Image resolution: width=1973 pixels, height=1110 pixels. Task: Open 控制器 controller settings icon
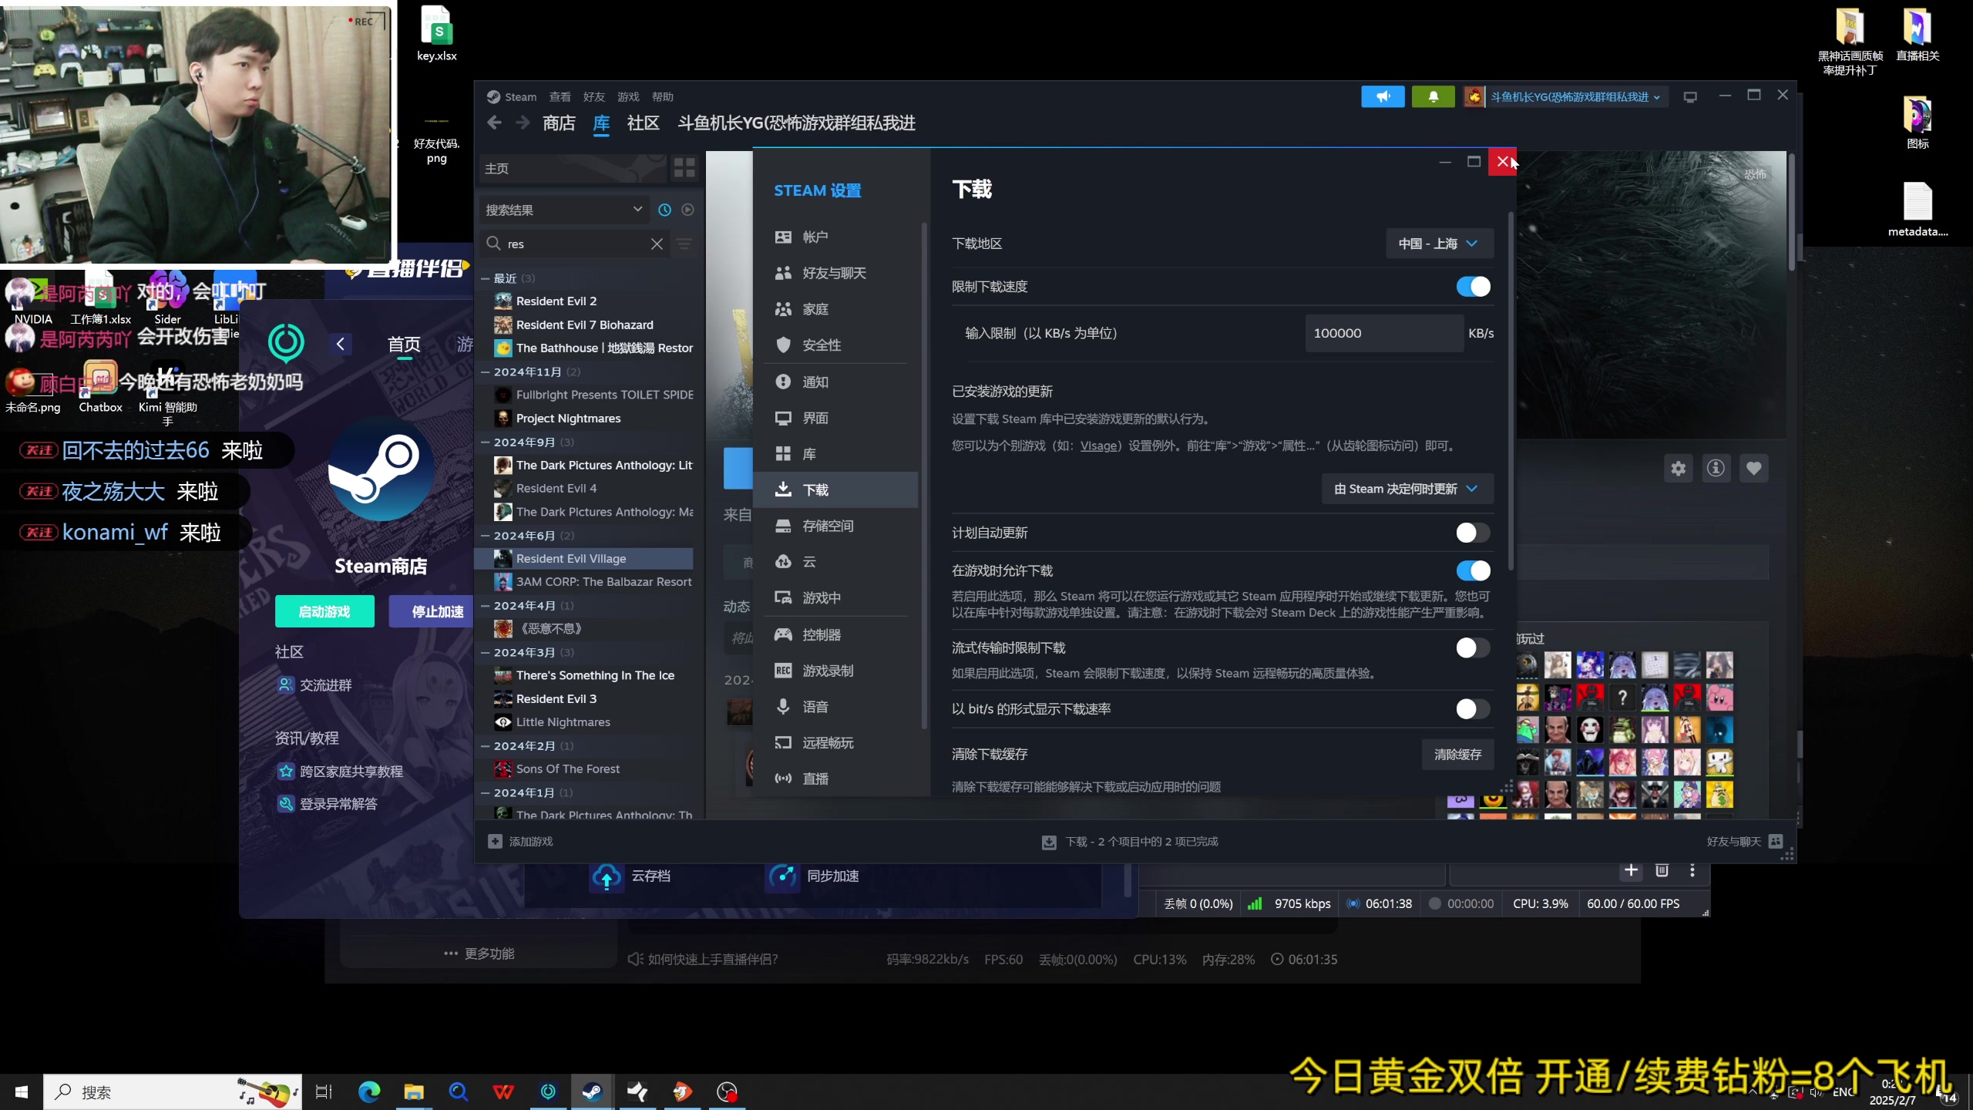pos(783,634)
